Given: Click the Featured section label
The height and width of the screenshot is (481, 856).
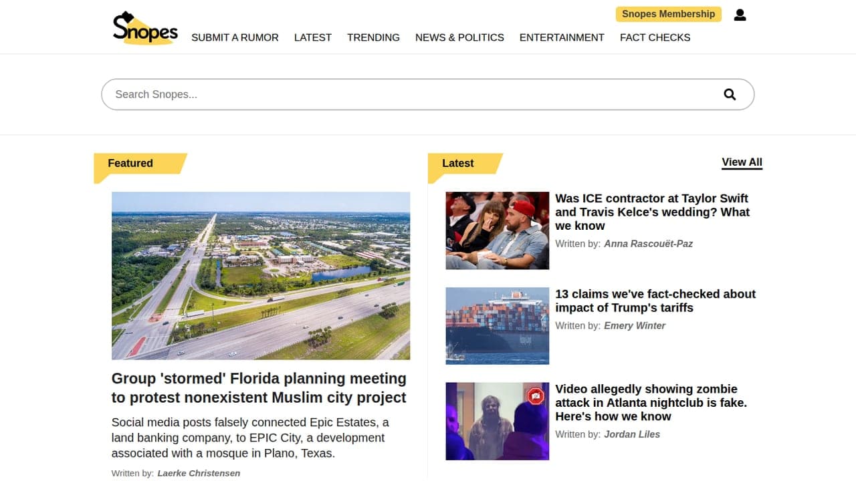Looking at the screenshot, I should [x=130, y=163].
